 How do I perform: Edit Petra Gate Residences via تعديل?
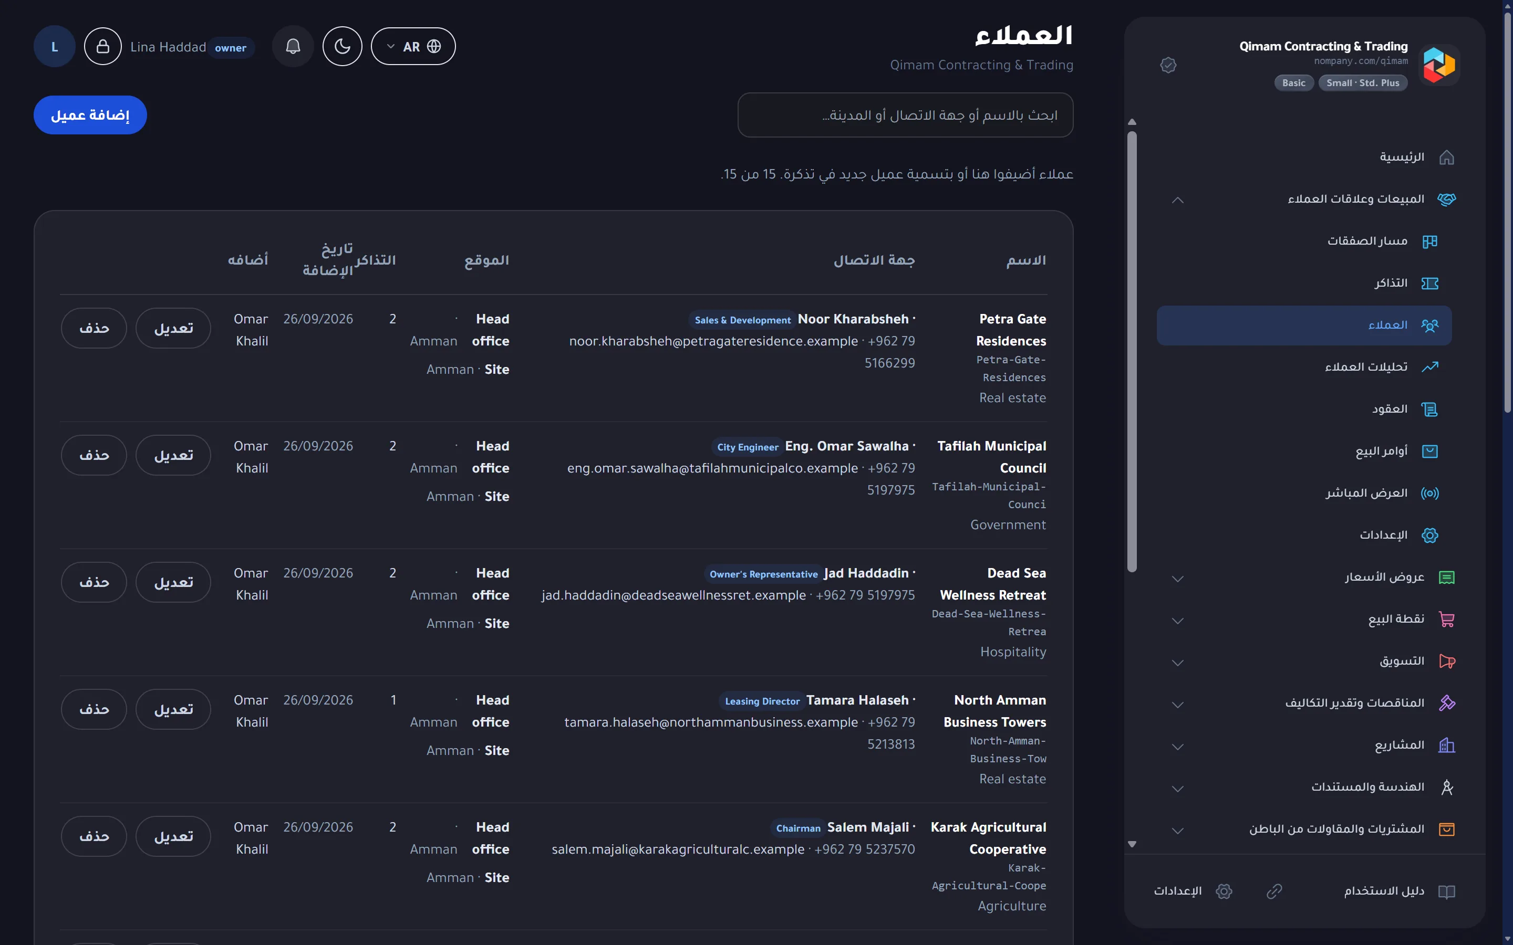[173, 328]
